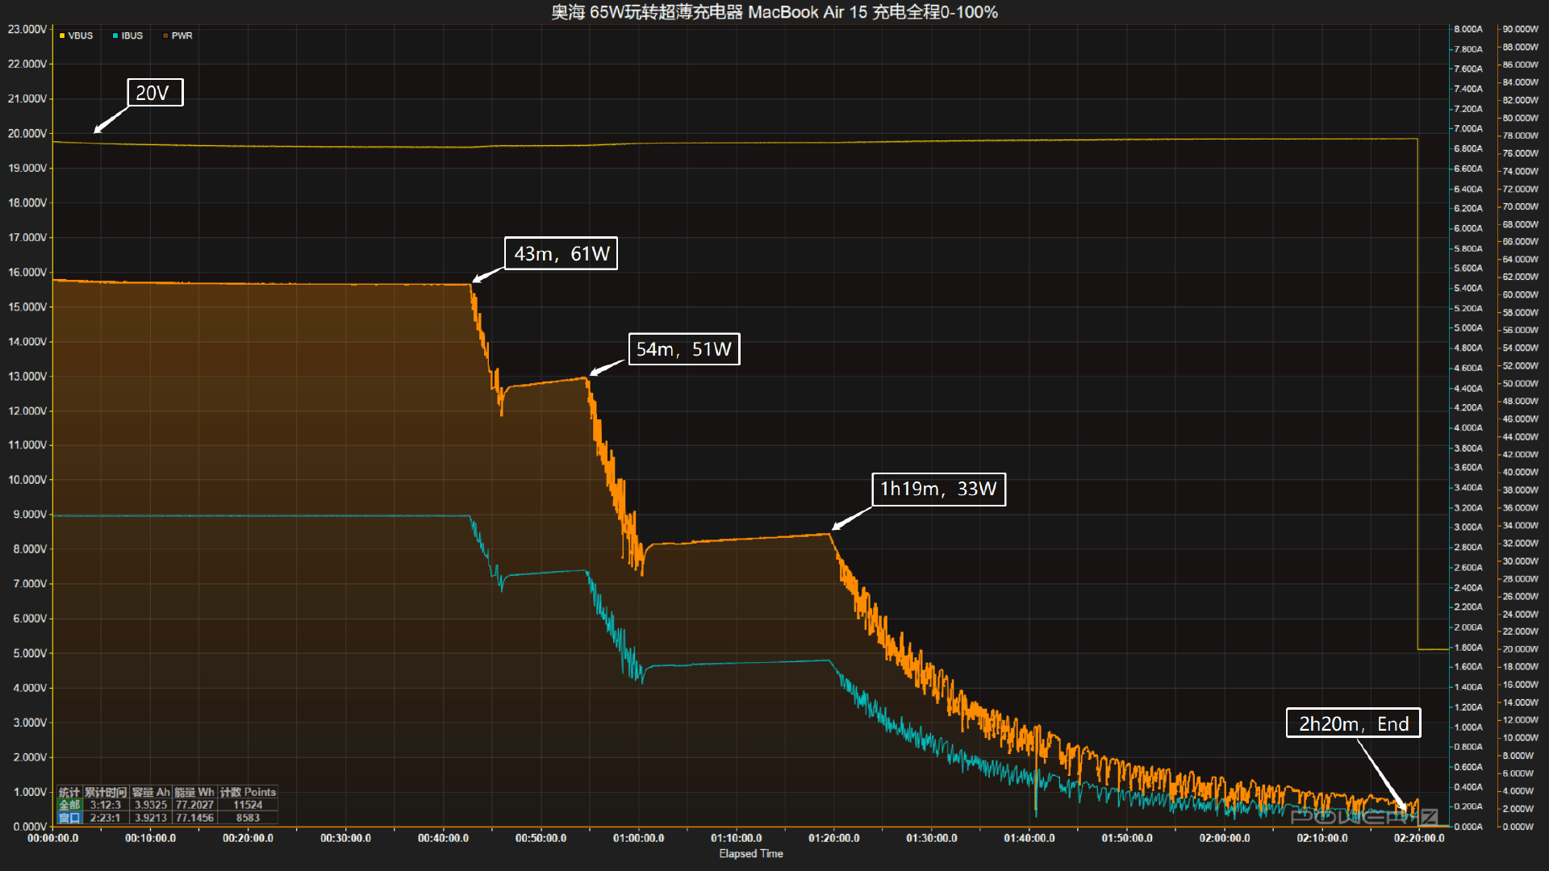The width and height of the screenshot is (1549, 871).
Task: Click the 能量 Wh column header
Action: pos(194,792)
